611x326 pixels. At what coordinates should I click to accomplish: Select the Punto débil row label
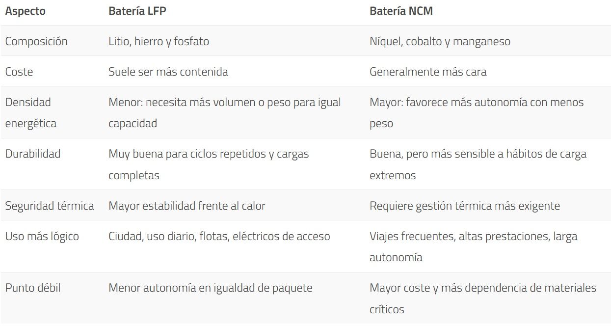(x=33, y=288)
